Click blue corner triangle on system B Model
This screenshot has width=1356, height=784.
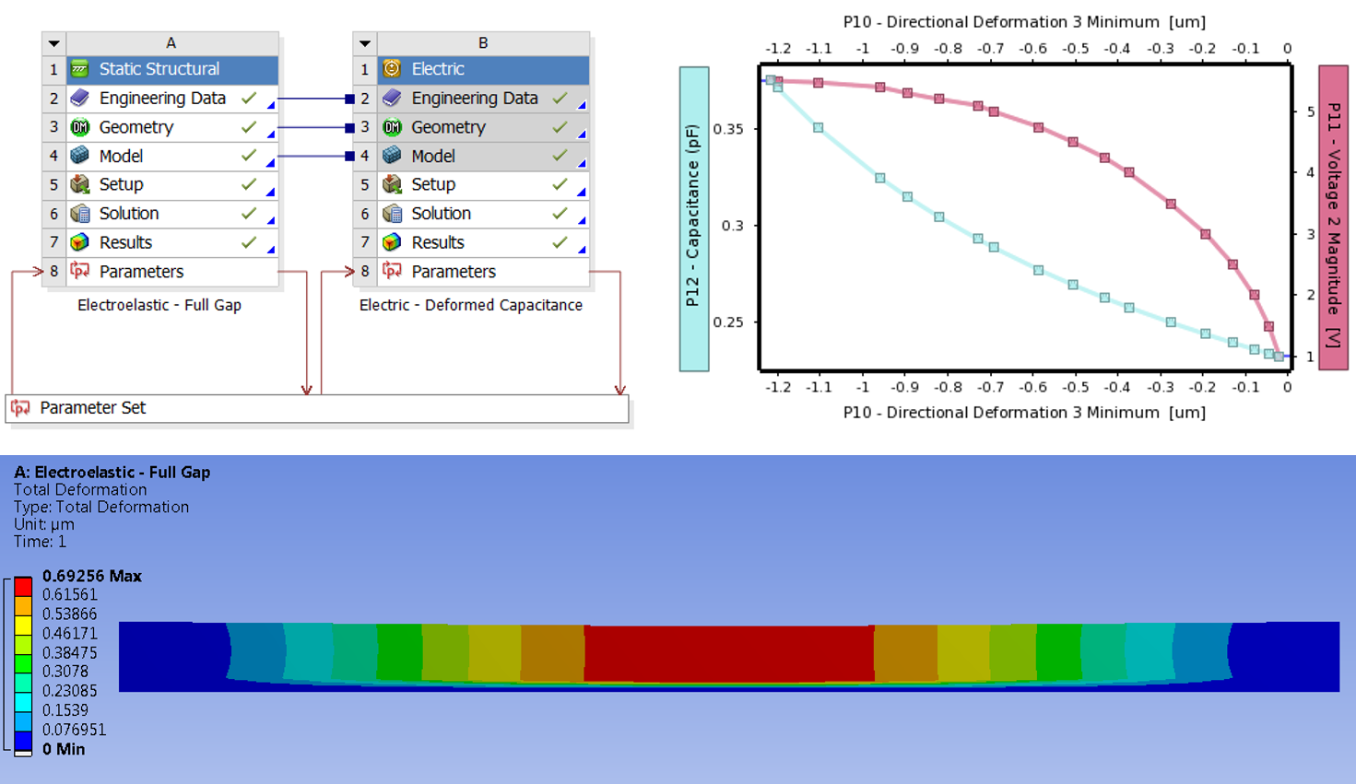(x=582, y=163)
